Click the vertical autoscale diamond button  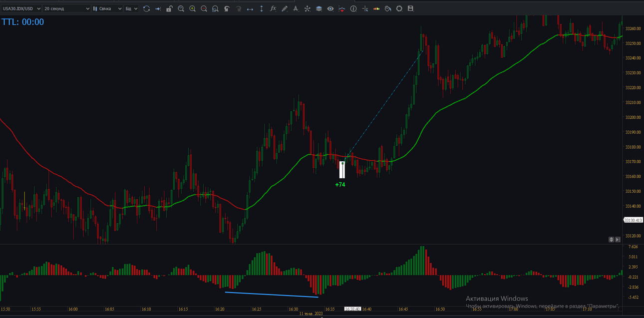coord(612,240)
